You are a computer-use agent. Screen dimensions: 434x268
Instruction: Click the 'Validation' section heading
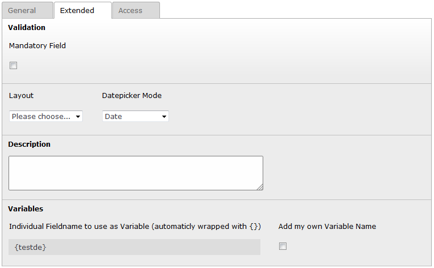point(27,27)
